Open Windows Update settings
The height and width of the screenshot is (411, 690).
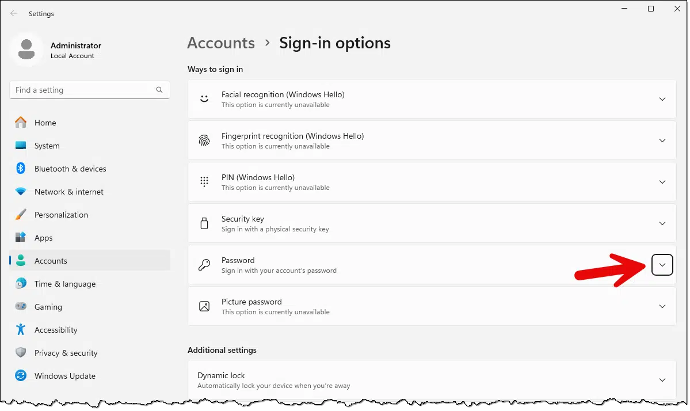coord(90,376)
